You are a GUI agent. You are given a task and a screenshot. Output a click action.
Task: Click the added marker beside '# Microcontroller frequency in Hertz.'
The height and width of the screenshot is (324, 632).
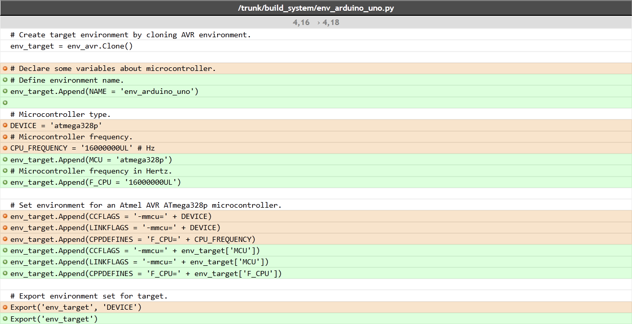pos(5,171)
